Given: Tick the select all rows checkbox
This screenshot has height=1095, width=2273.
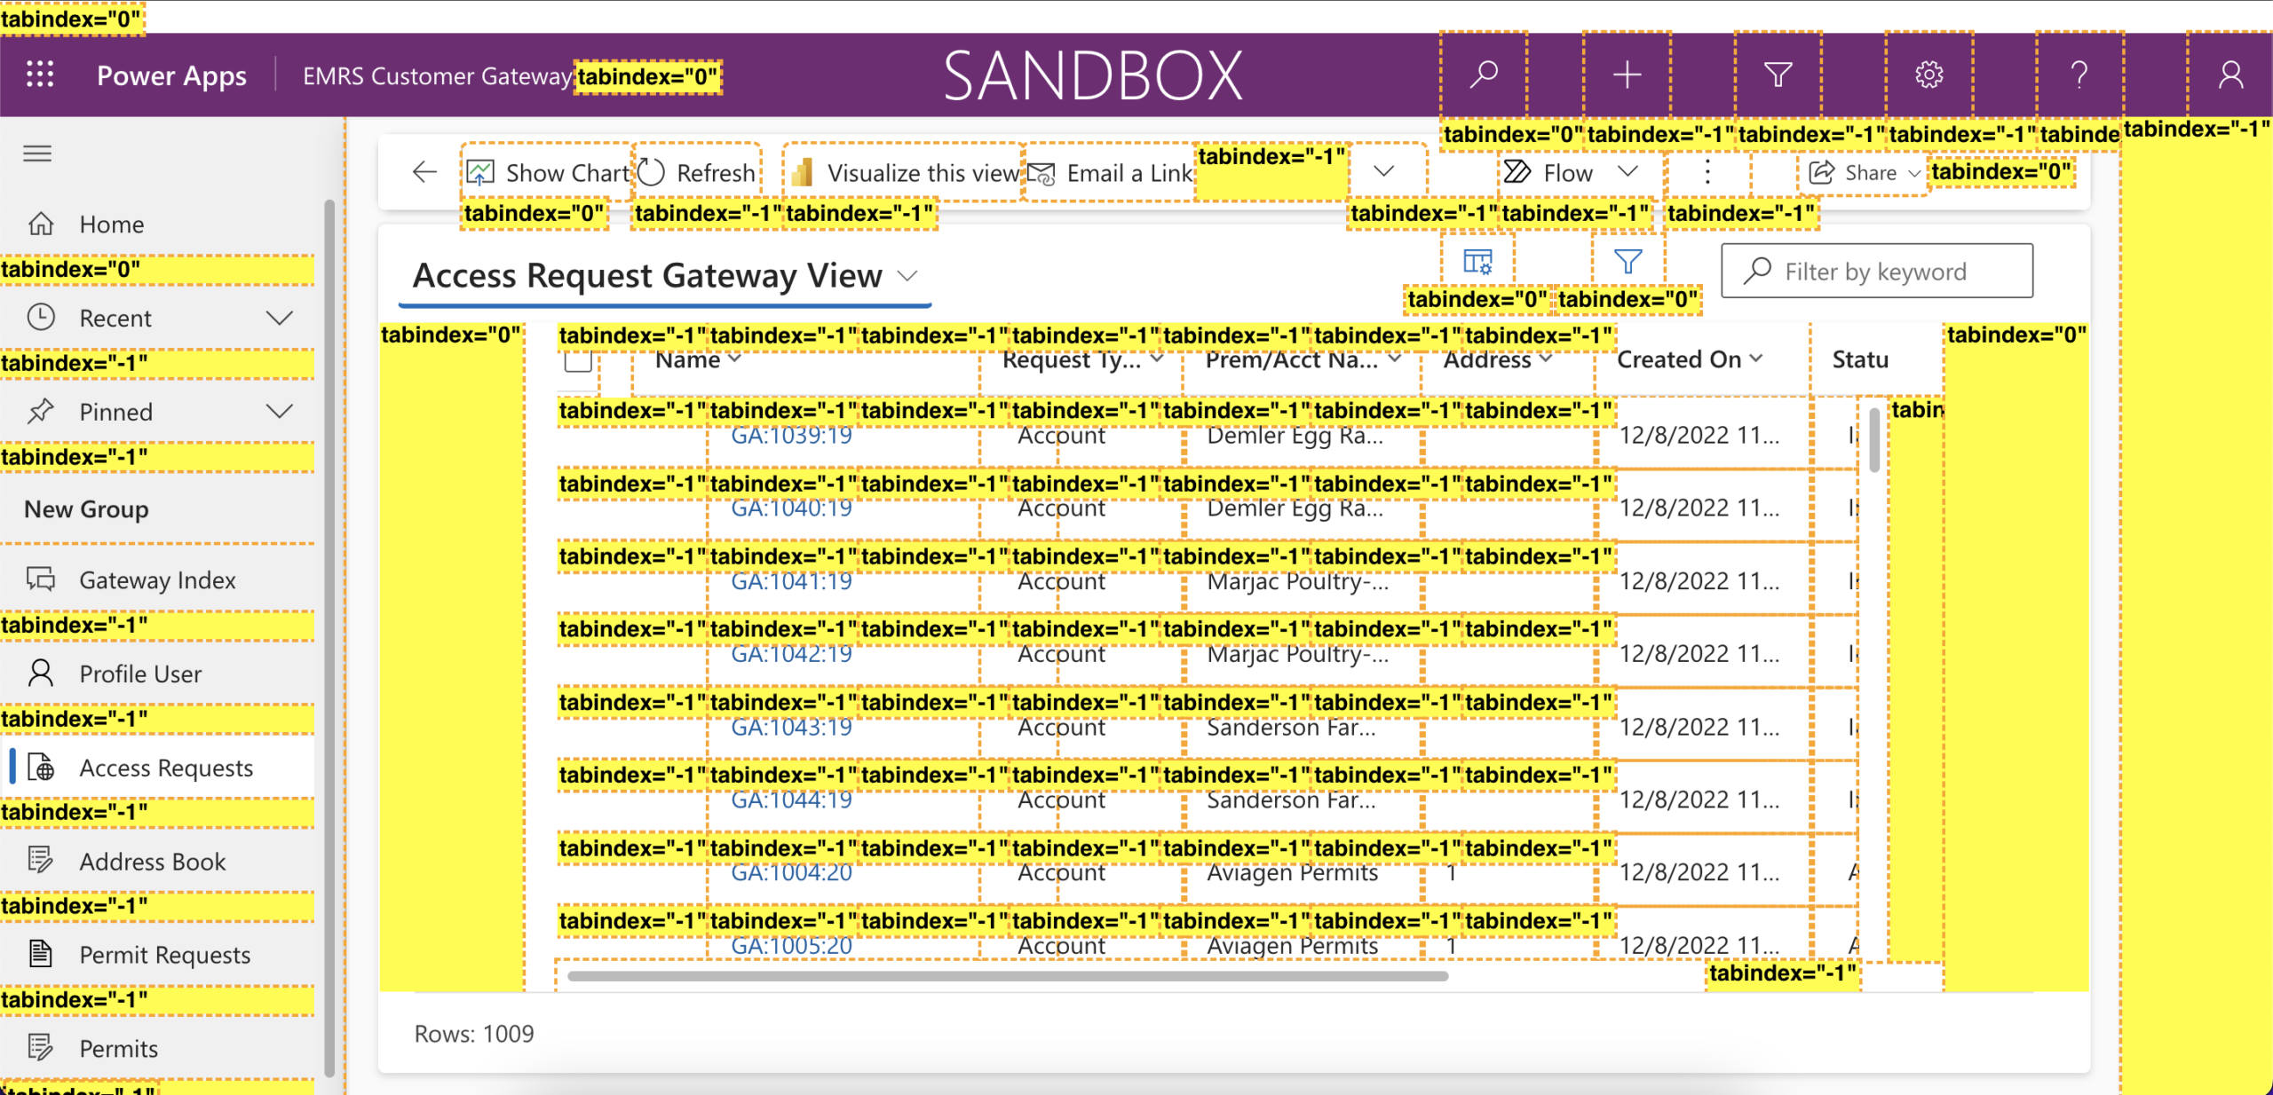Looking at the screenshot, I should [578, 361].
